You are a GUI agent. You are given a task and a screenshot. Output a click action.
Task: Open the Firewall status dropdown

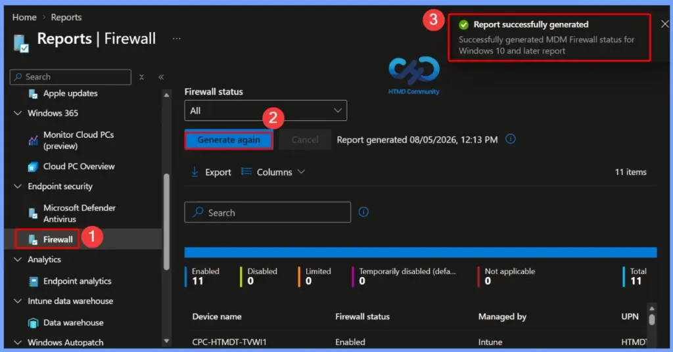coord(266,110)
